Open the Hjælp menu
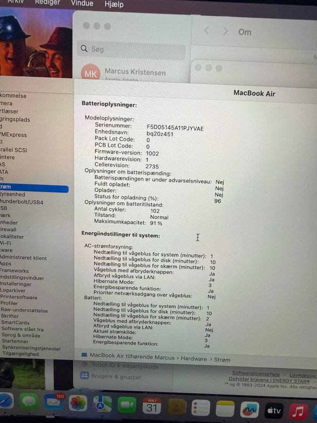The width and height of the screenshot is (317, 423). (x=114, y=4)
